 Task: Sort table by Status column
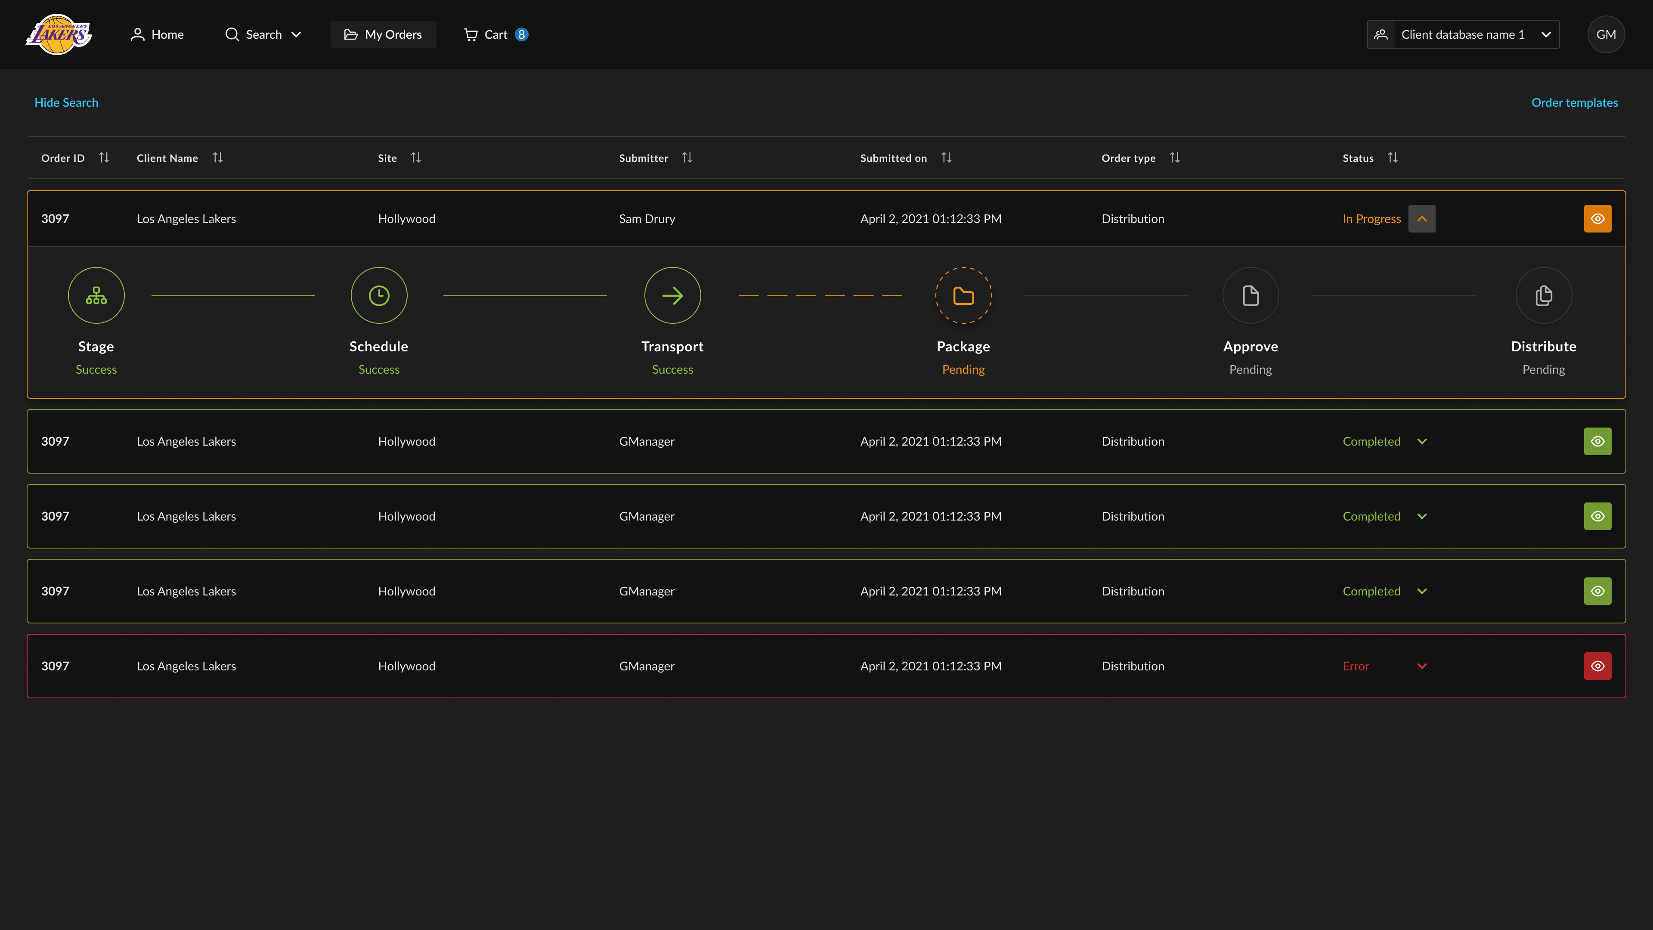(1393, 158)
